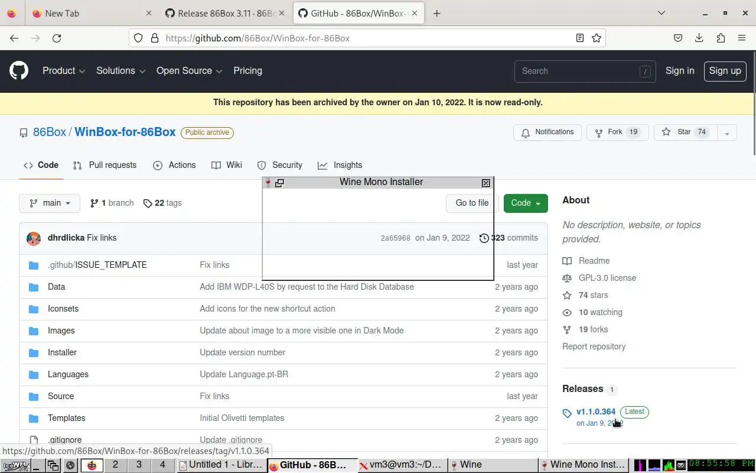Open the Iconsets folder
Viewport: 756px width, 473px height.
tap(63, 309)
